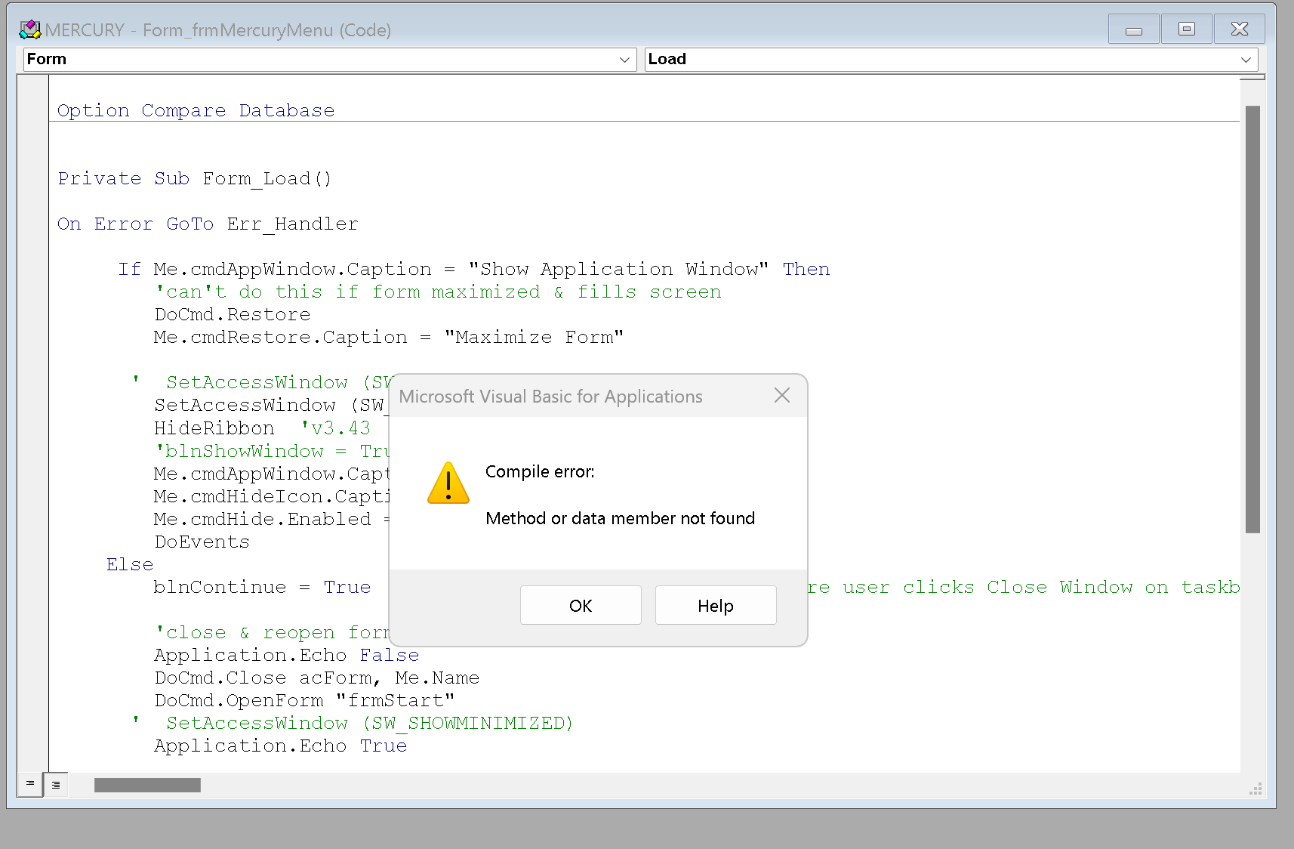1294x849 pixels.
Task: Click the horizontal scrollbar thumb
Action: coord(147,785)
